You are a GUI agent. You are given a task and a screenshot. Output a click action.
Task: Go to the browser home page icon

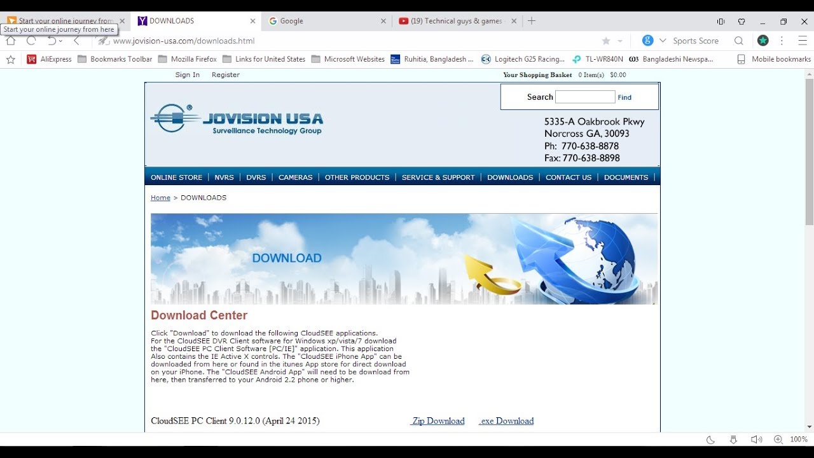click(10, 41)
